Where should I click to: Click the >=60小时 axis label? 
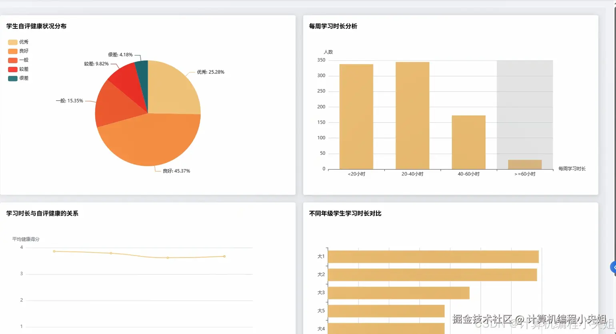click(x=525, y=174)
